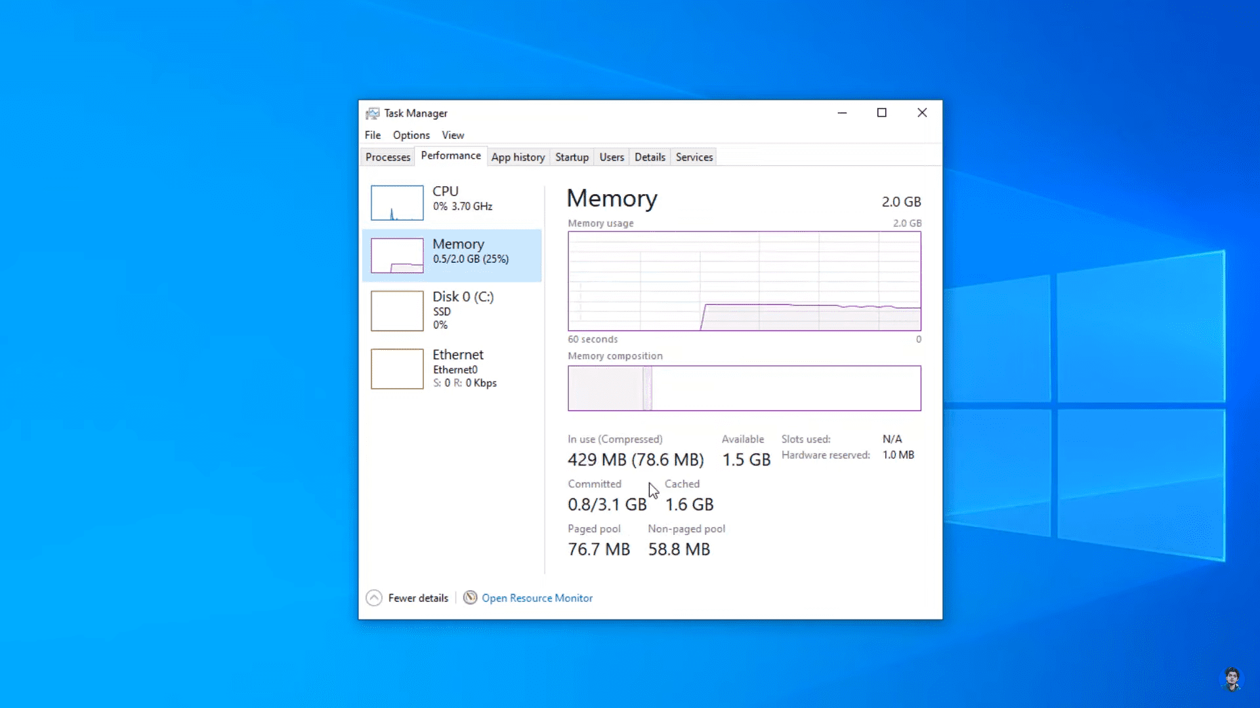Click the user avatar in the bottom-right corner
The height and width of the screenshot is (708, 1260).
tap(1232, 678)
